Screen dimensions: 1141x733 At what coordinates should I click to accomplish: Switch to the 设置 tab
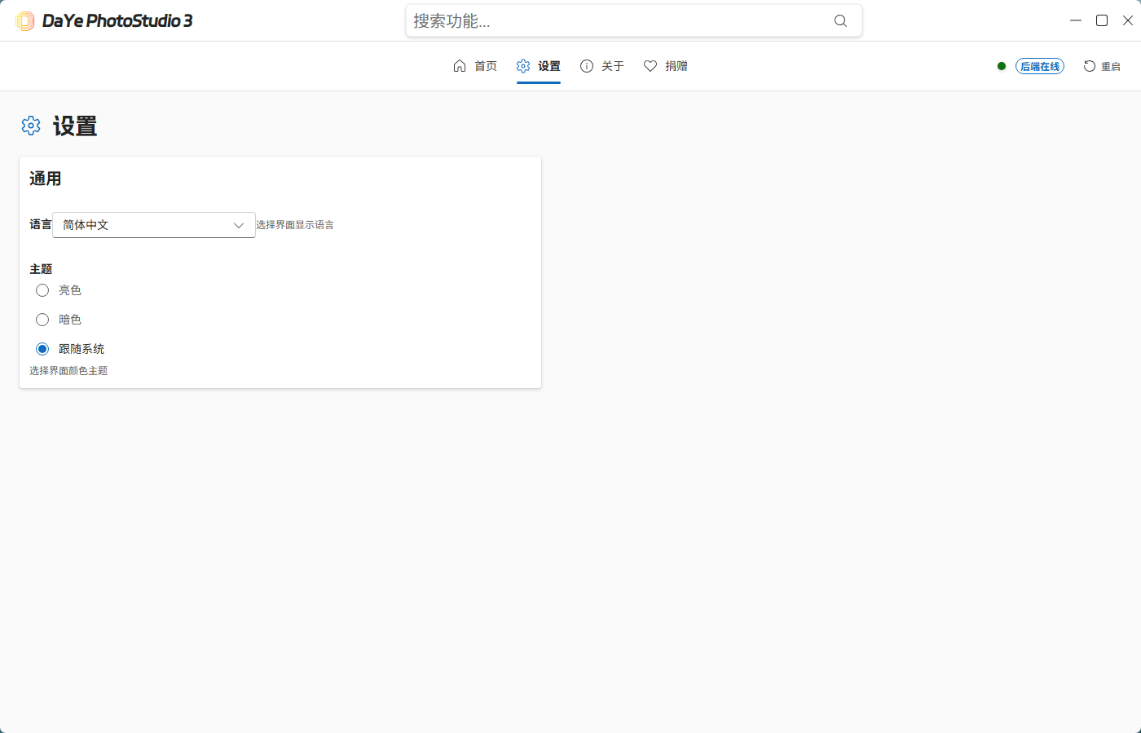click(539, 66)
